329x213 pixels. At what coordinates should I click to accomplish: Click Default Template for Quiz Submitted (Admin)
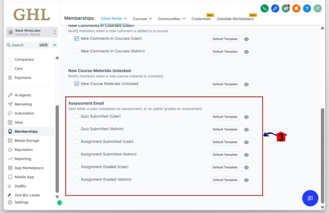(x=225, y=129)
